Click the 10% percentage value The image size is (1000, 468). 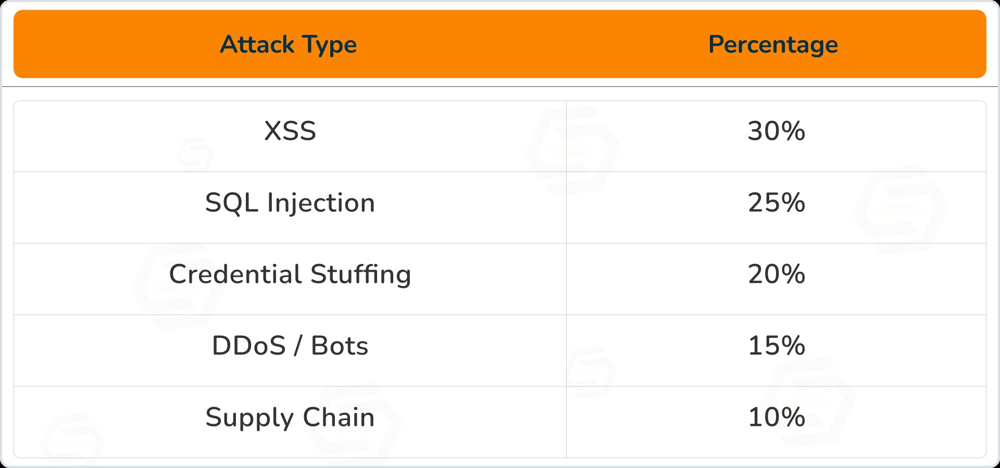click(x=777, y=418)
